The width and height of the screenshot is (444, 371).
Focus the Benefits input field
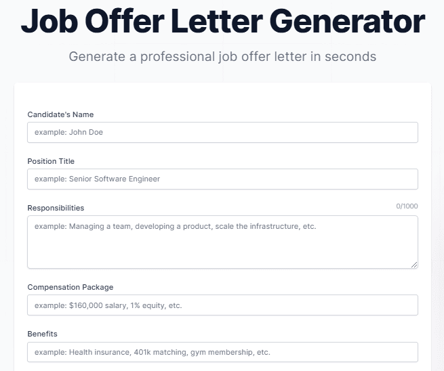pos(222,352)
